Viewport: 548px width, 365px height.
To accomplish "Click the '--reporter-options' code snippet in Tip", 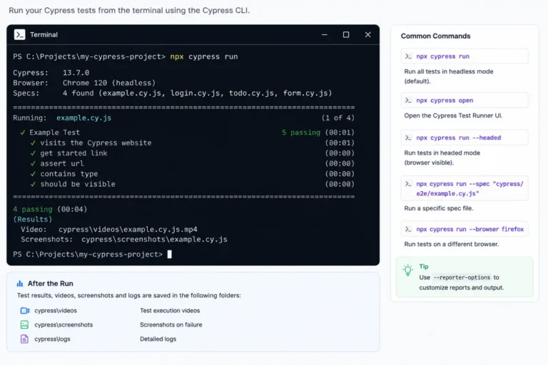I will 462,277.
